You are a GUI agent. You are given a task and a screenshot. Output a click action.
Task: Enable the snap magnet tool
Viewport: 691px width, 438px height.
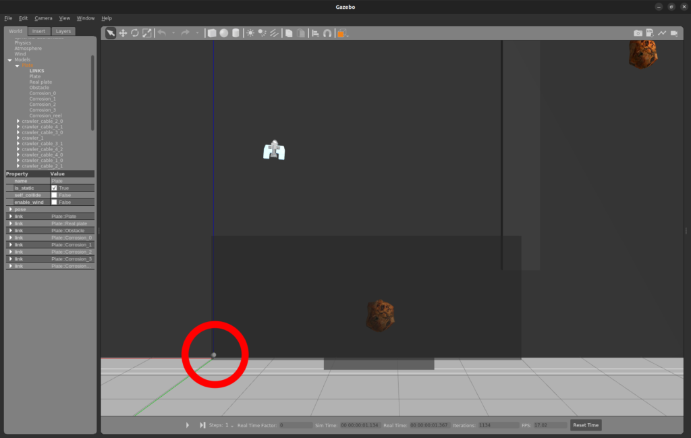327,33
